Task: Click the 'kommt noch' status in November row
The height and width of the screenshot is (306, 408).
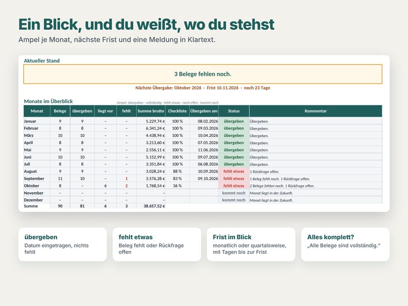Action: point(234,193)
